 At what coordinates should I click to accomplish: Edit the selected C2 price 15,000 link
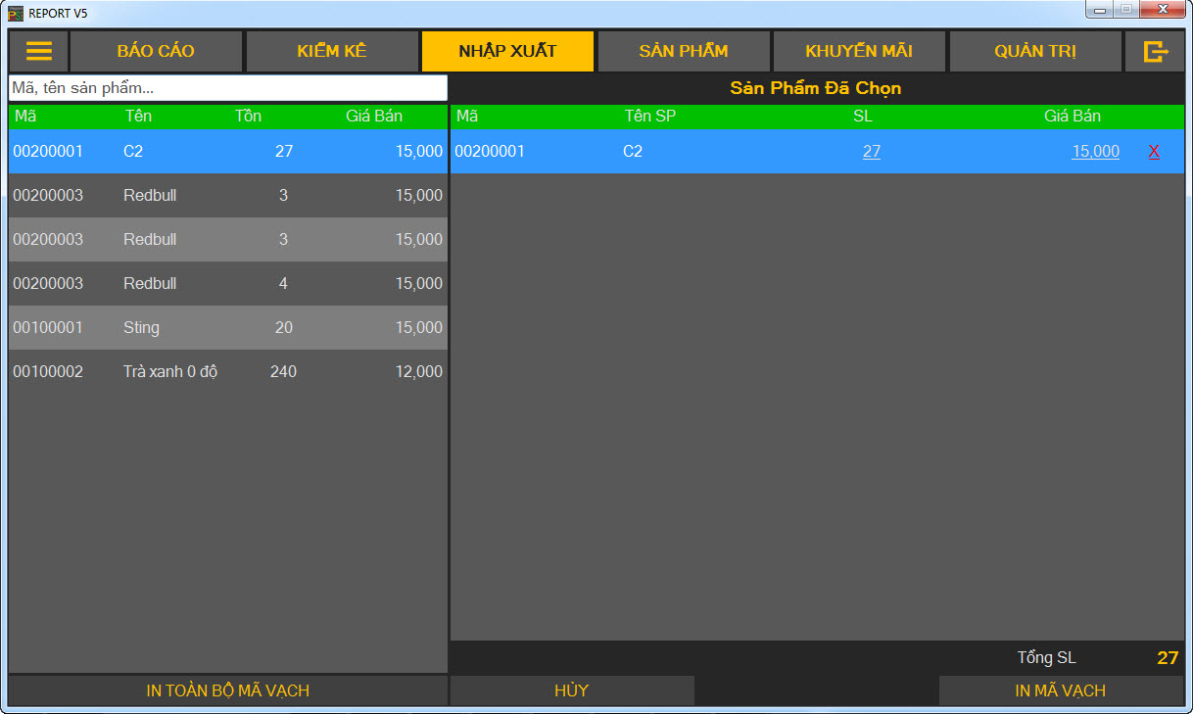[1095, 152]
